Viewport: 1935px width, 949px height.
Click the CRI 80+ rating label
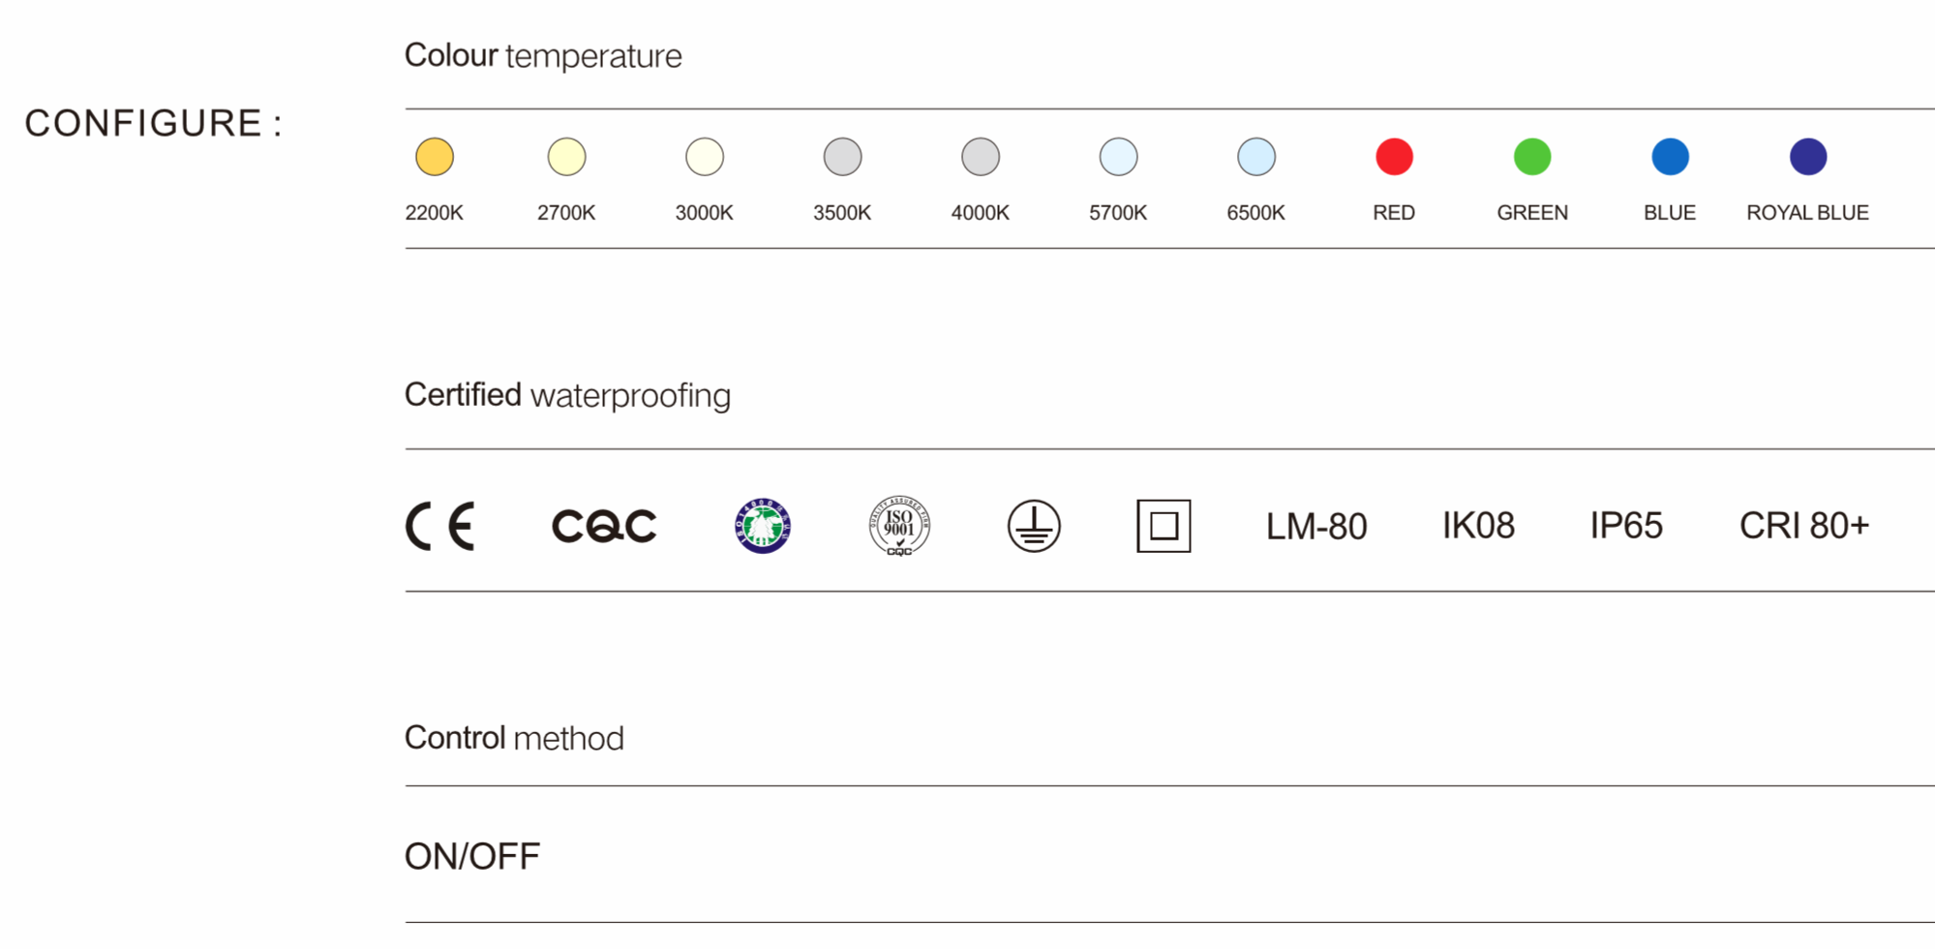pos(1804,526)
